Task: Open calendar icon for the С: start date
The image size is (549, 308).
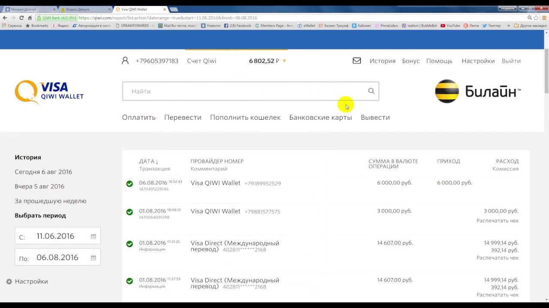Action: click(x=94, y=237)
